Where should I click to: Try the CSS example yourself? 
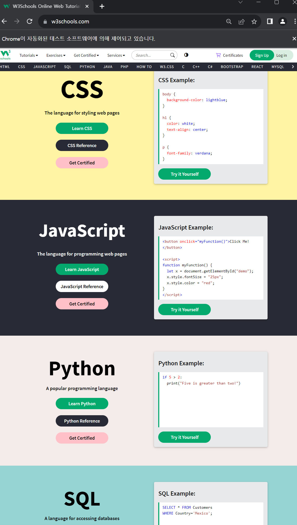click(x=185, y=174)
